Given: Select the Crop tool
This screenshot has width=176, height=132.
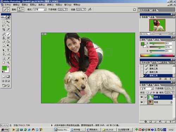Looking at the screenshot, I should click(4, 30).
